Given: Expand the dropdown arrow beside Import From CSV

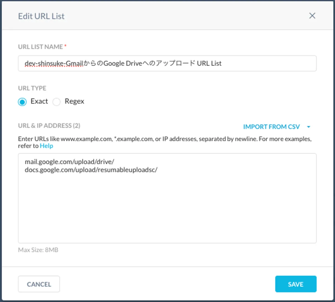Looking at the screenshot, I should point(308,127).
